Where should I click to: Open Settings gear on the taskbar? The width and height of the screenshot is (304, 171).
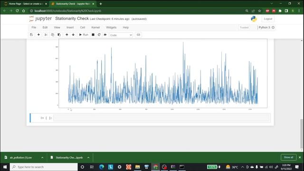coord(119,167)
